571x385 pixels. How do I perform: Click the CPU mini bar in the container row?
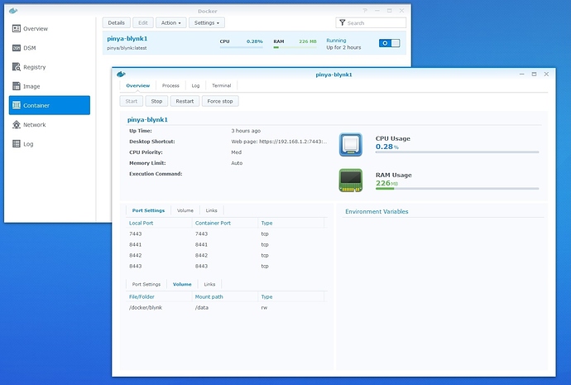(x=241, y=47)
